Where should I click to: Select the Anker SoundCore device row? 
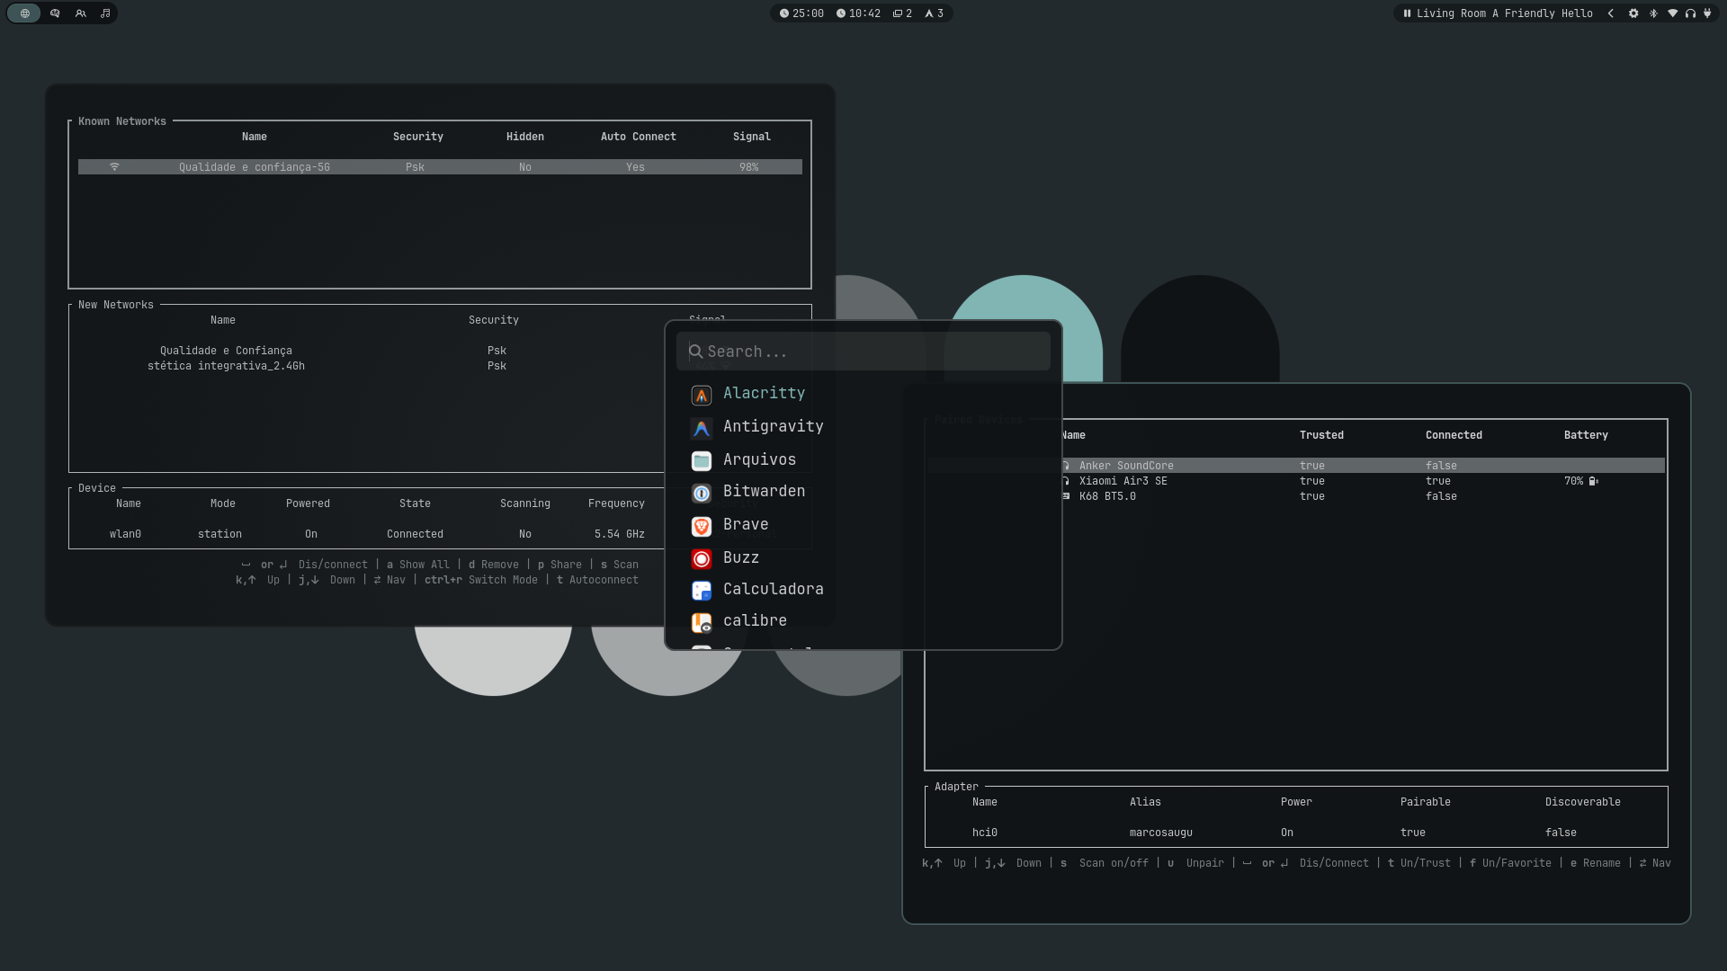point(1126,466)
